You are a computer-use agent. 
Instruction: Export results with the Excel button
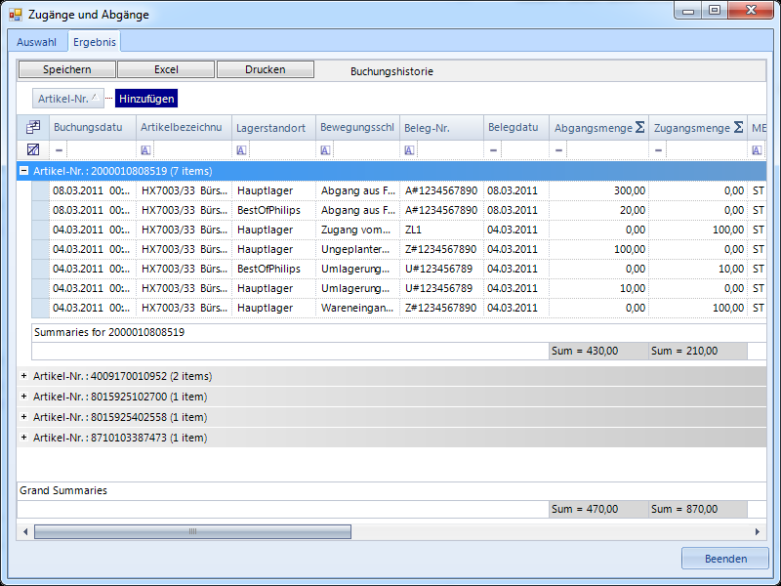point(166,69)
